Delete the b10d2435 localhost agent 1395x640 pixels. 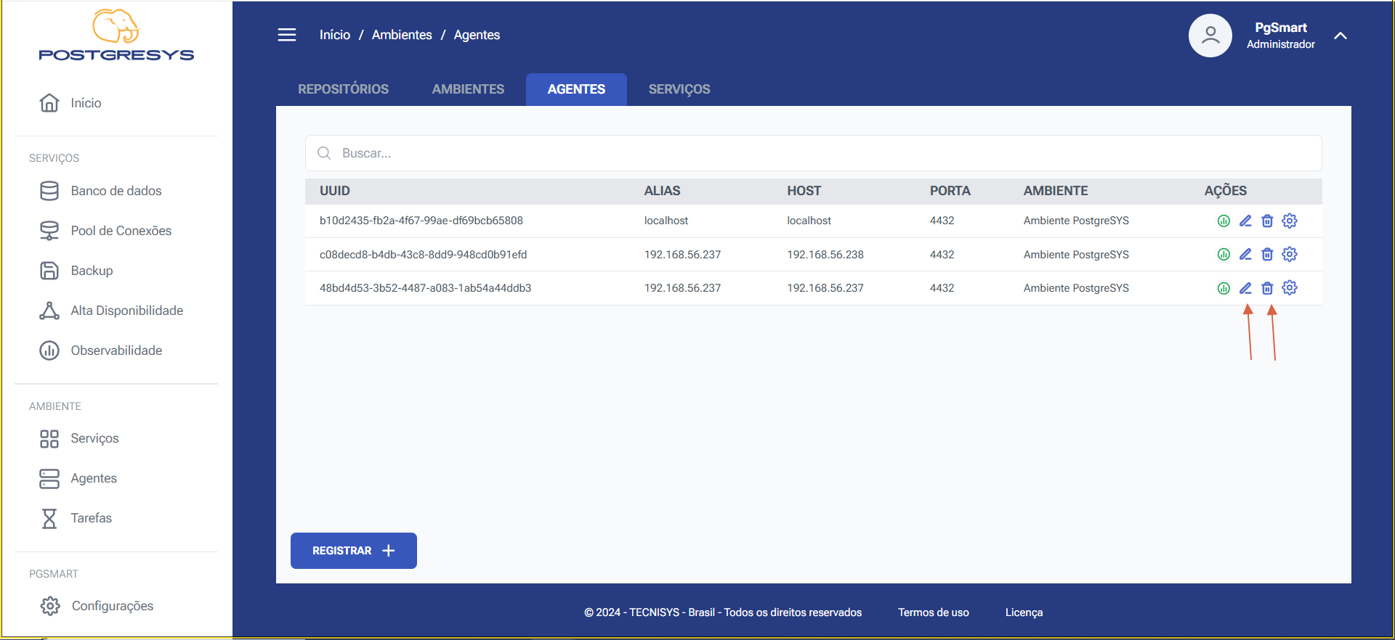pos(1267,221)
